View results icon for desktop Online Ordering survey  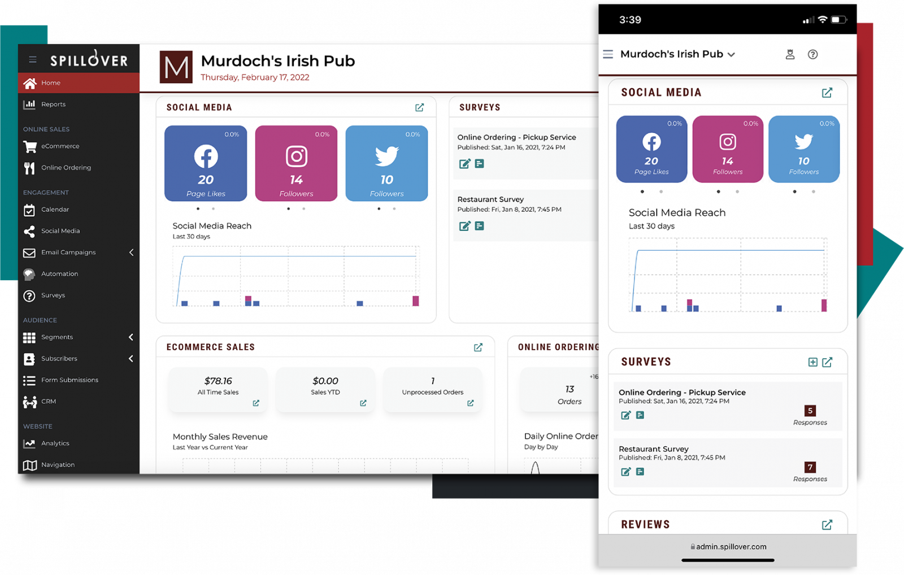[479, 164]
